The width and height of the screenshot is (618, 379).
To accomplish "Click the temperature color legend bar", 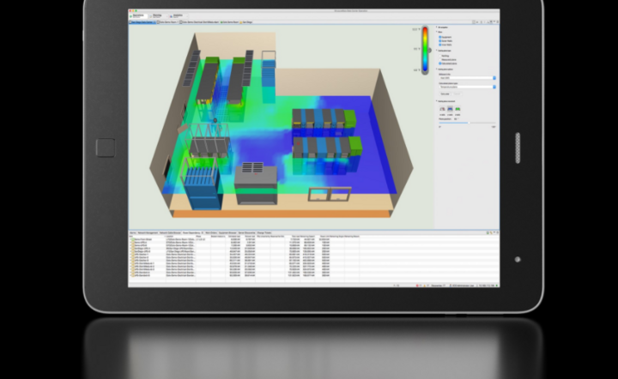I will click(425, 50).
